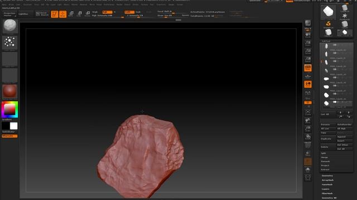
Task: Click the Duplicate subtool button
Action: coord(328,139)
